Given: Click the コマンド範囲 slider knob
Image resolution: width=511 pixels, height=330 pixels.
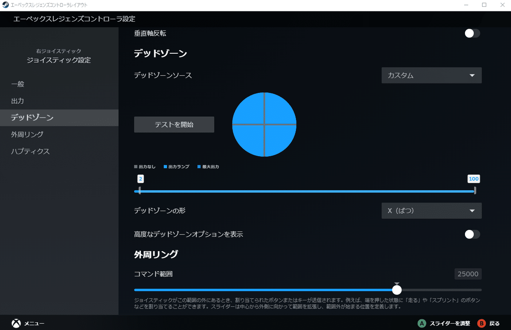Looking at the screenshot, I should point(397,290).
